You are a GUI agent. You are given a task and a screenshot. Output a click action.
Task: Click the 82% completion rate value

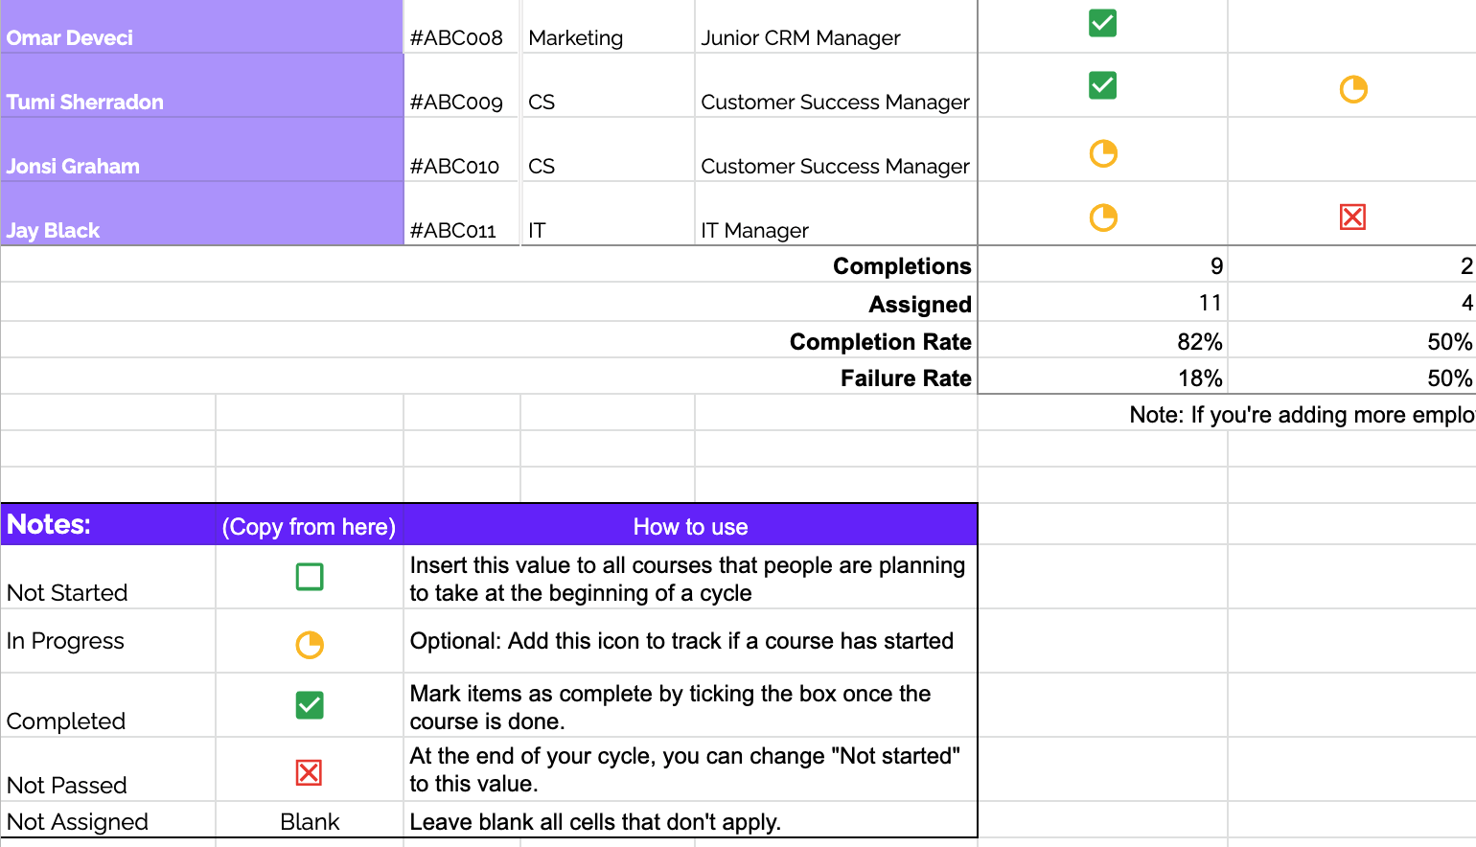1199,342
